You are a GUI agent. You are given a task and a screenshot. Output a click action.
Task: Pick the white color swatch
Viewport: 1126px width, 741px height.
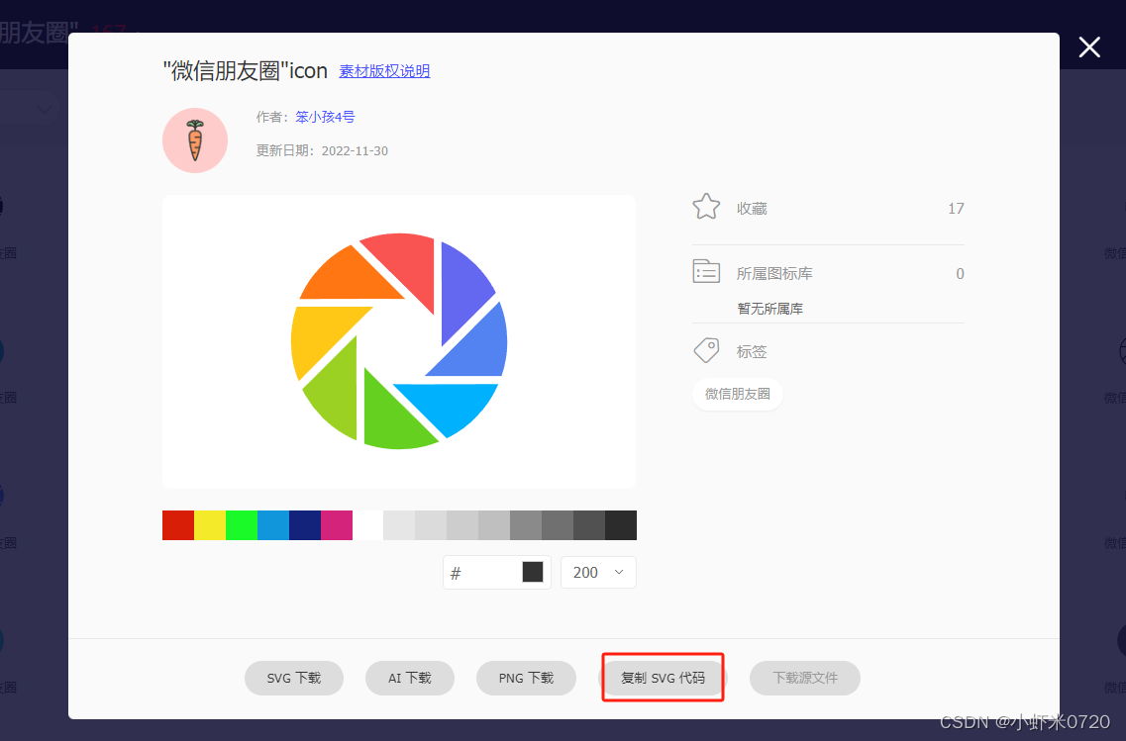(367, 525)
